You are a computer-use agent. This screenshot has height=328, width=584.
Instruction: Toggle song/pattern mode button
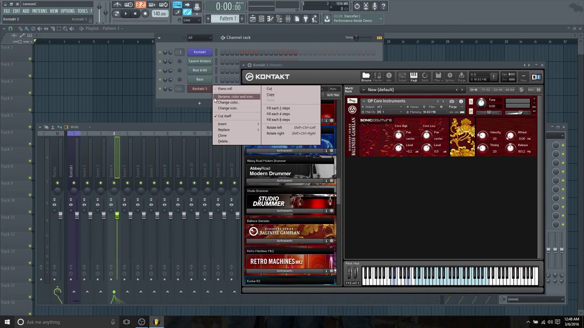(116, 14)
